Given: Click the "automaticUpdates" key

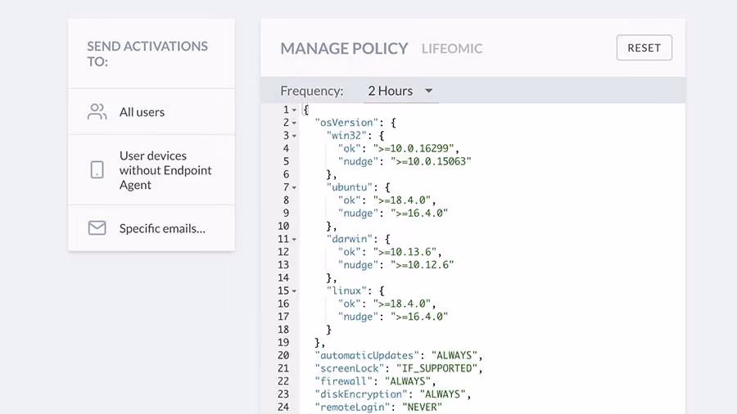Looking at the screenshot, I should [367, 355].
